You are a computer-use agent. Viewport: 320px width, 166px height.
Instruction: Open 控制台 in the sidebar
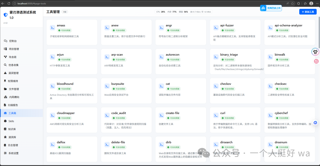tap(21, 41)
